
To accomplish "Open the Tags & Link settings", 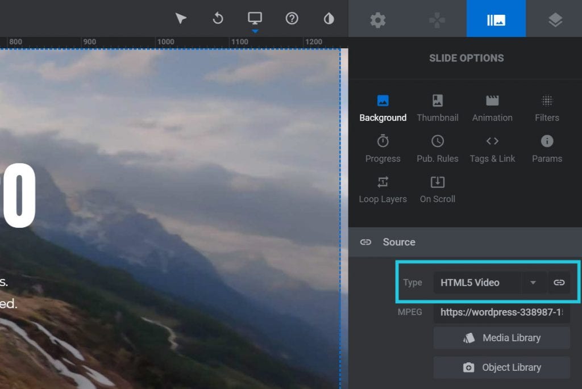I will [x=492, y=149].
